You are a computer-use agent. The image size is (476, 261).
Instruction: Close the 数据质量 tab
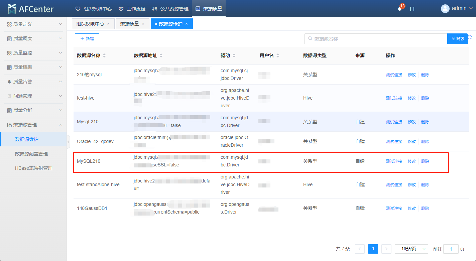(x=143, y=24)
